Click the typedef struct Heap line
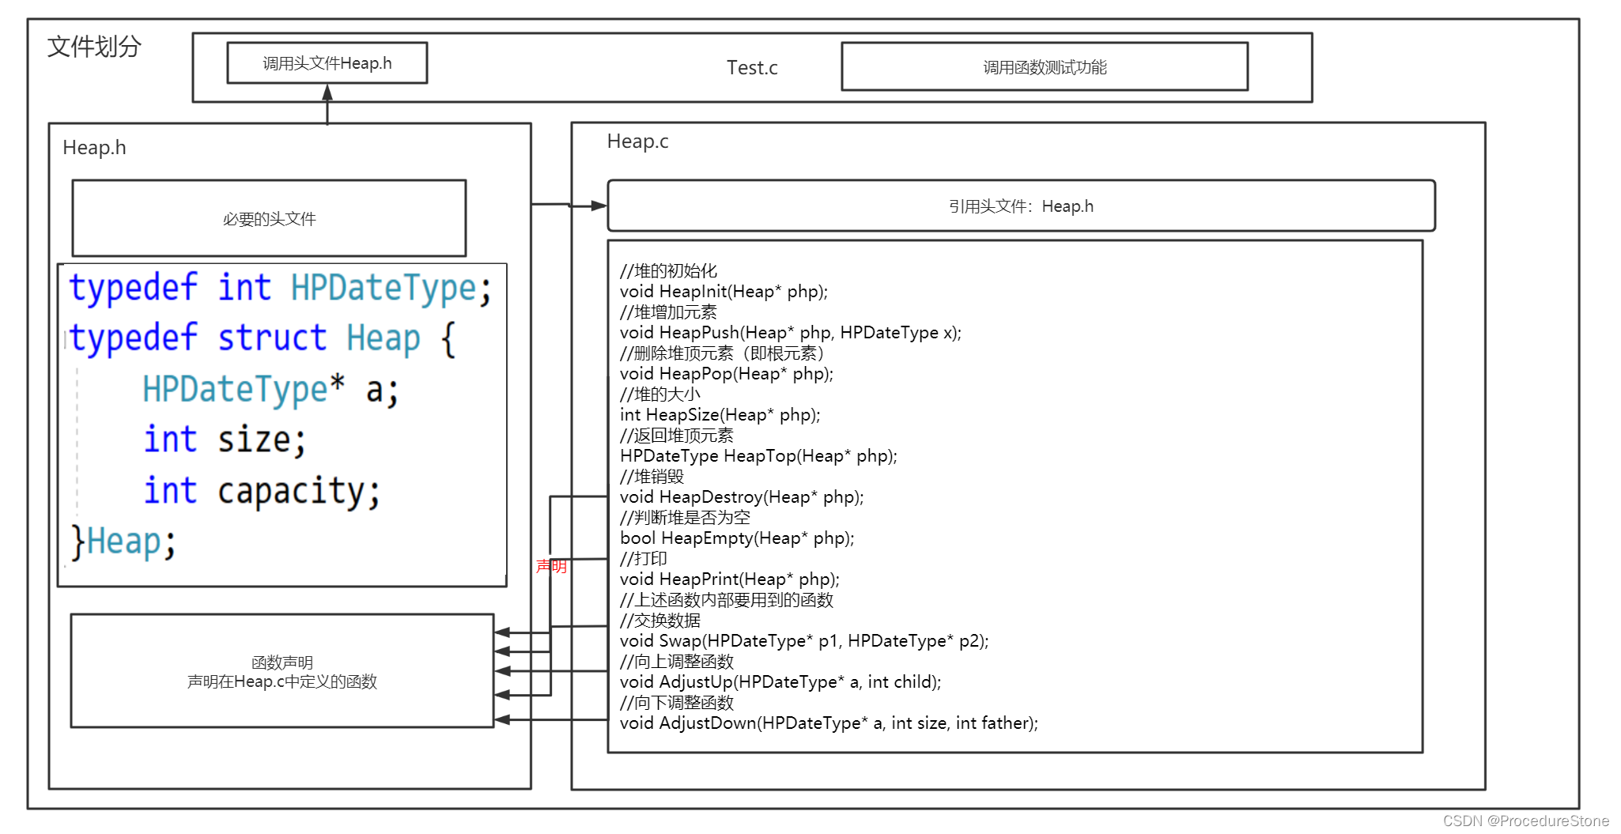The image size is (1621, 834). click(263, 338)
